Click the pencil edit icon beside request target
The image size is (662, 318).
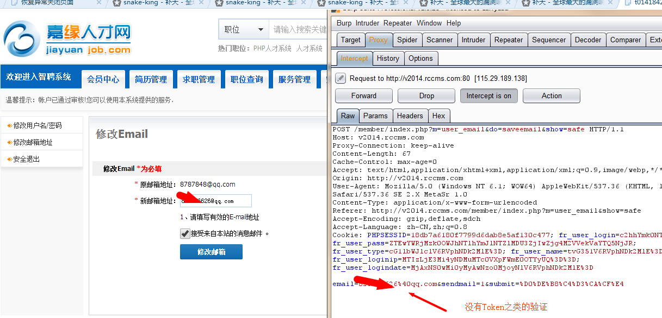(341, 78)
